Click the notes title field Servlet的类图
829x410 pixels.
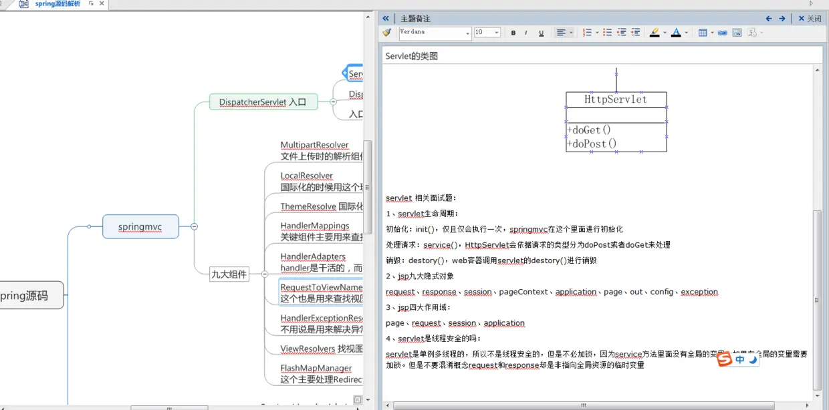point(602,56)
